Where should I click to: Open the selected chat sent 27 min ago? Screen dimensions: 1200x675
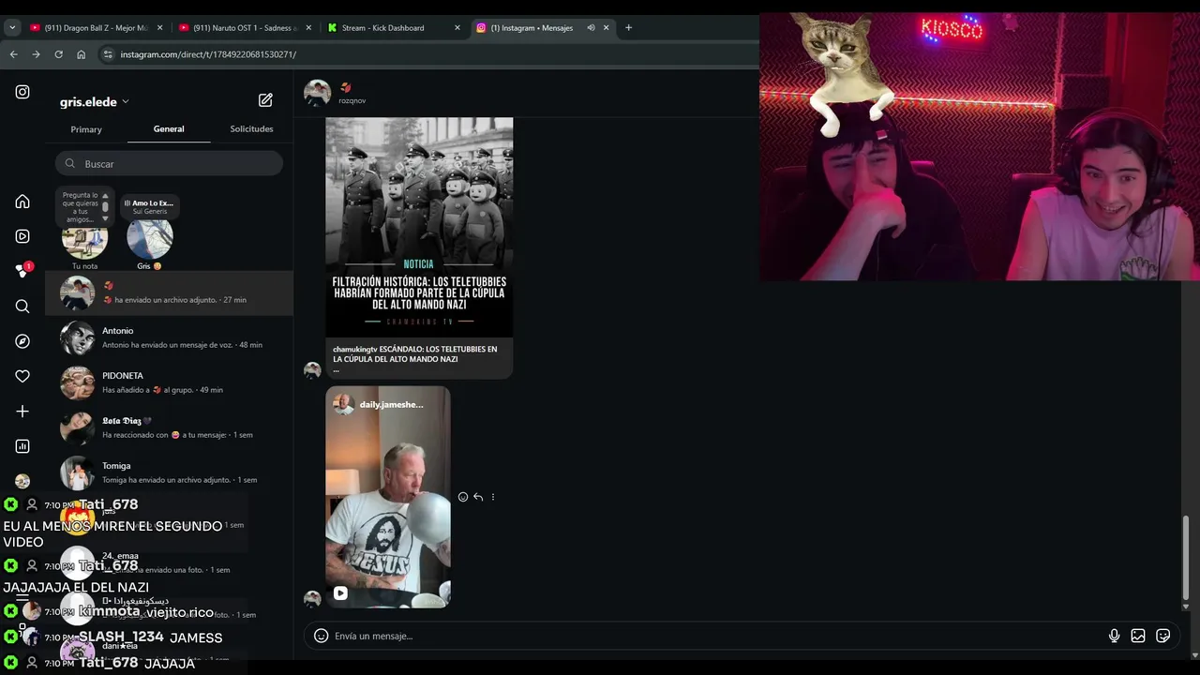click(x=169, y=292)
